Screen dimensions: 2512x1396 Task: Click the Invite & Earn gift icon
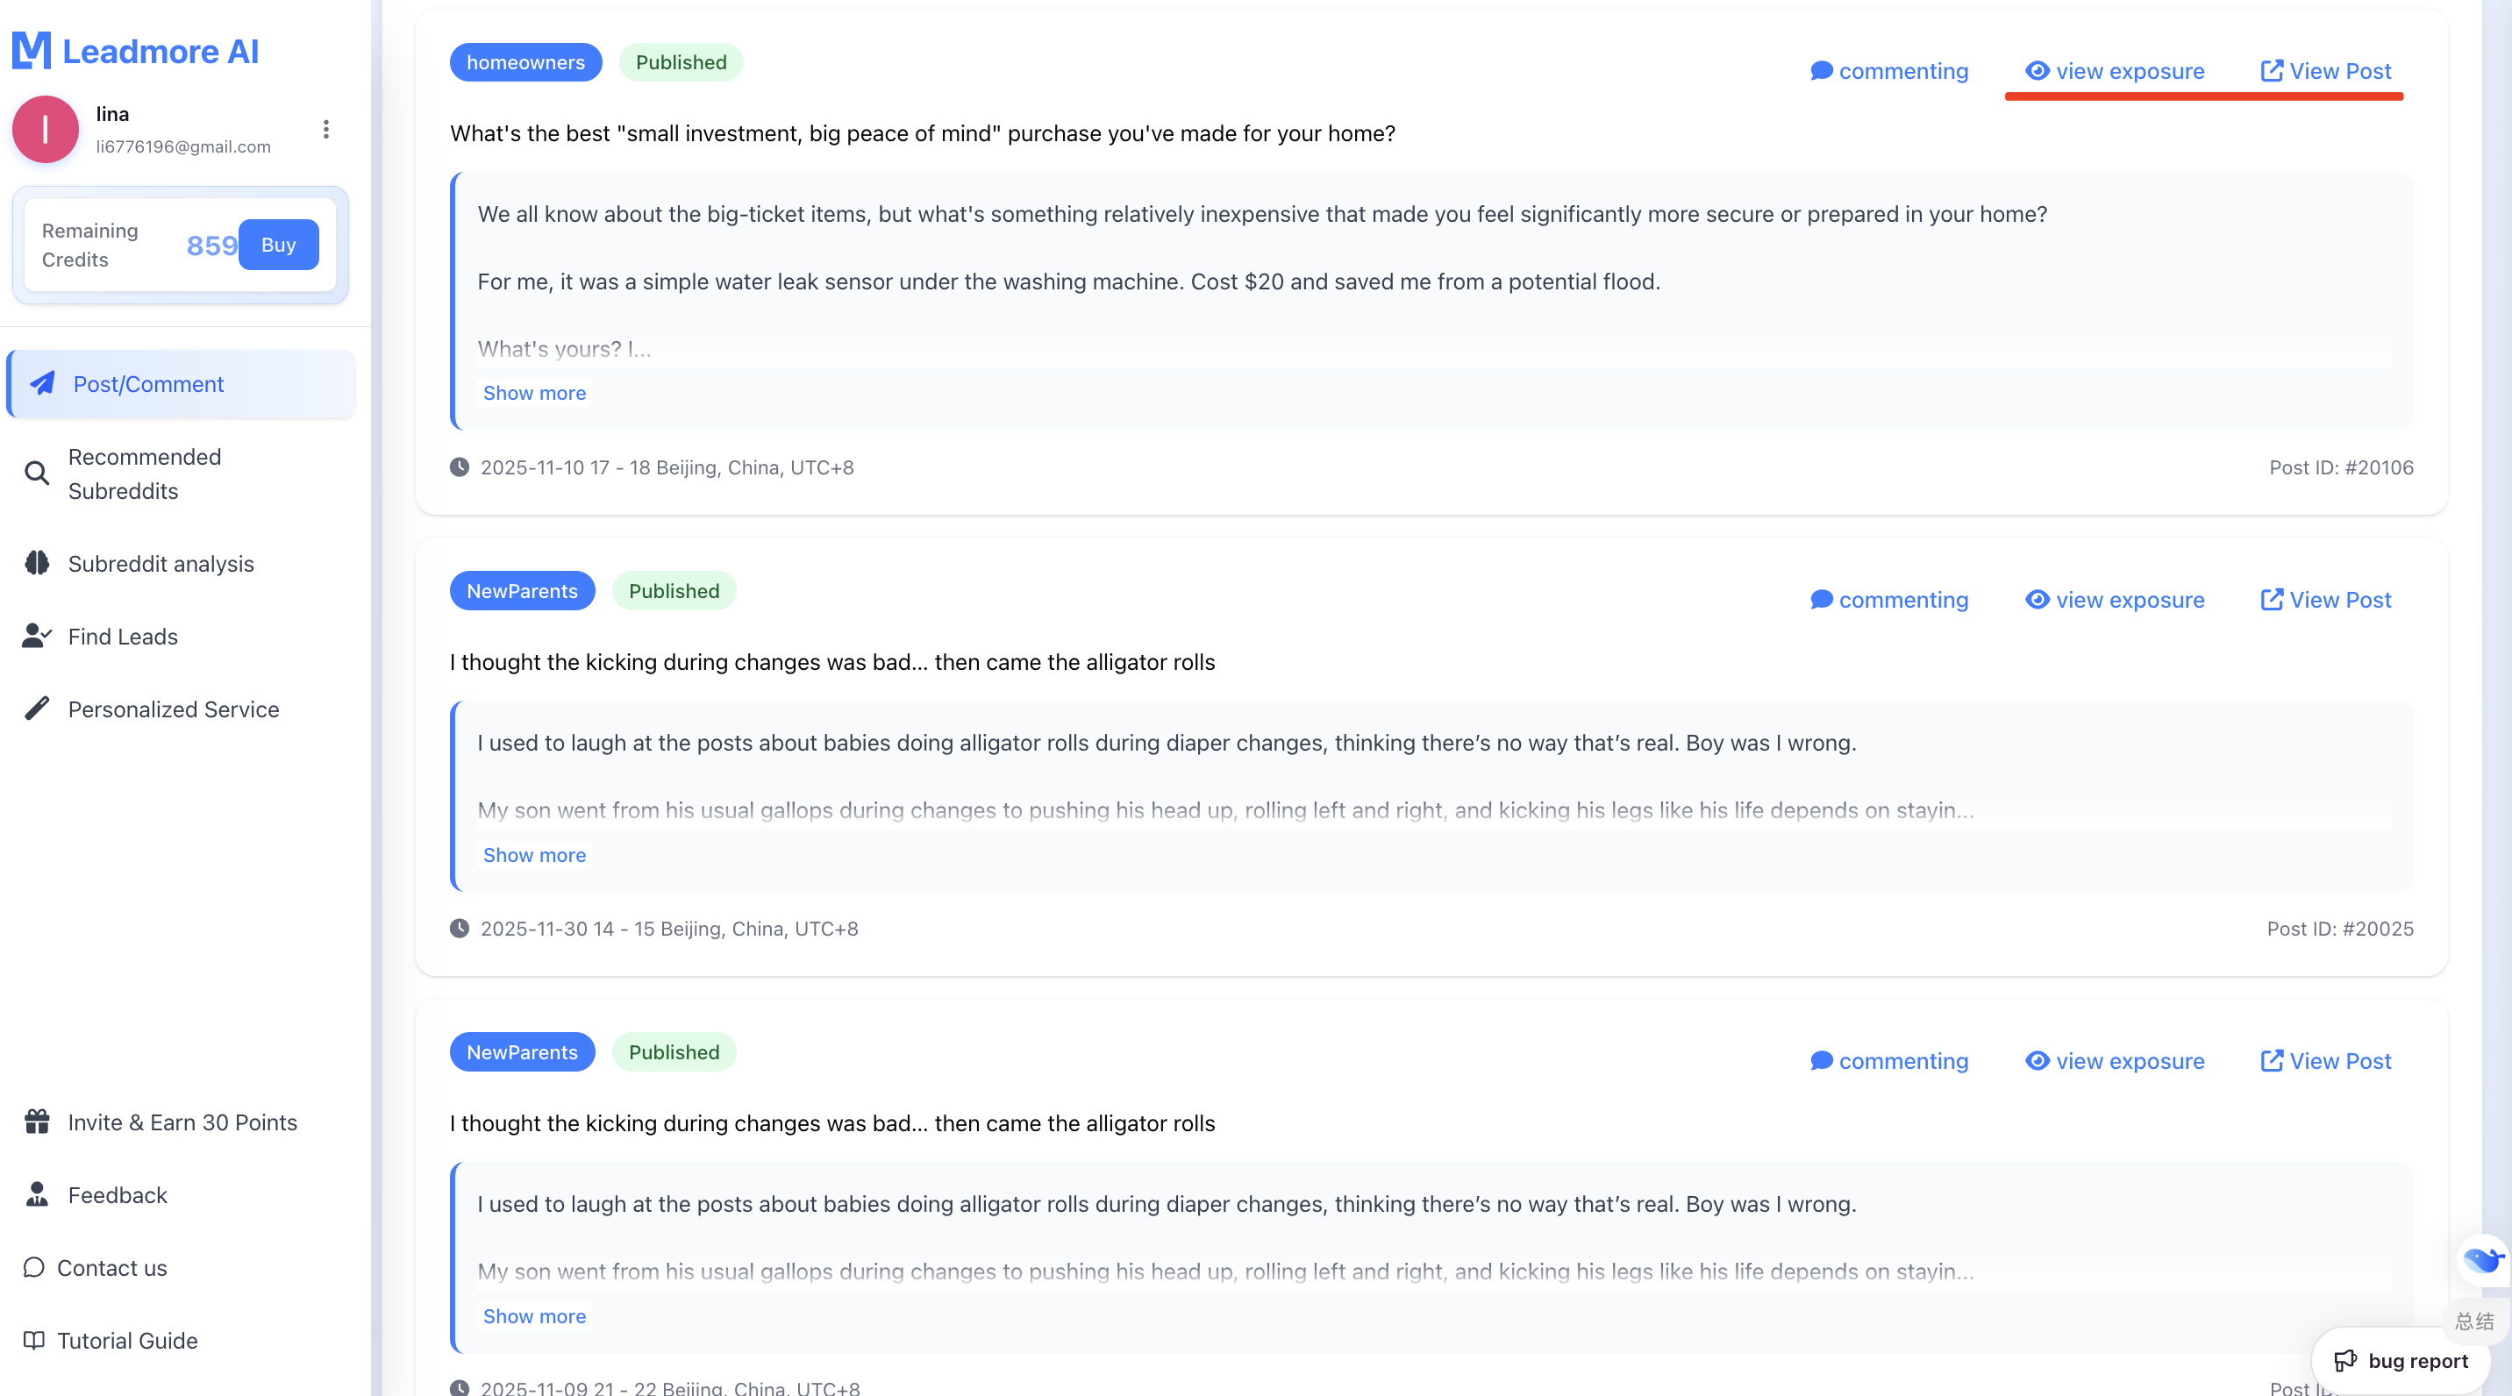tap(37, 1122)
